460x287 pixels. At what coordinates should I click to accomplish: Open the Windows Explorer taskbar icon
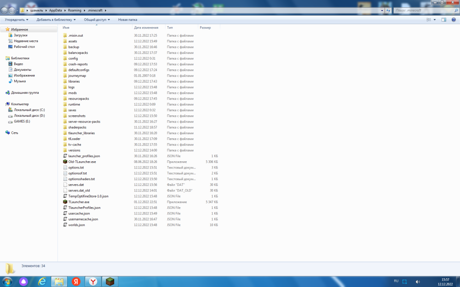point(59,282)
